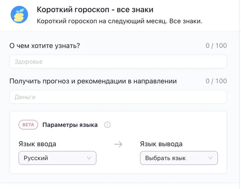Click the subtitle about next month's horoscope
Viewport: 241px width, 189px height.
point(119,21)
